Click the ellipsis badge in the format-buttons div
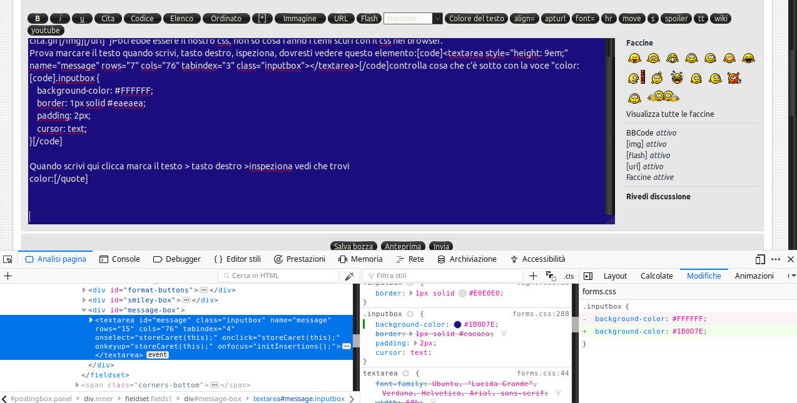The image size is (797, 403). [203, 290]
